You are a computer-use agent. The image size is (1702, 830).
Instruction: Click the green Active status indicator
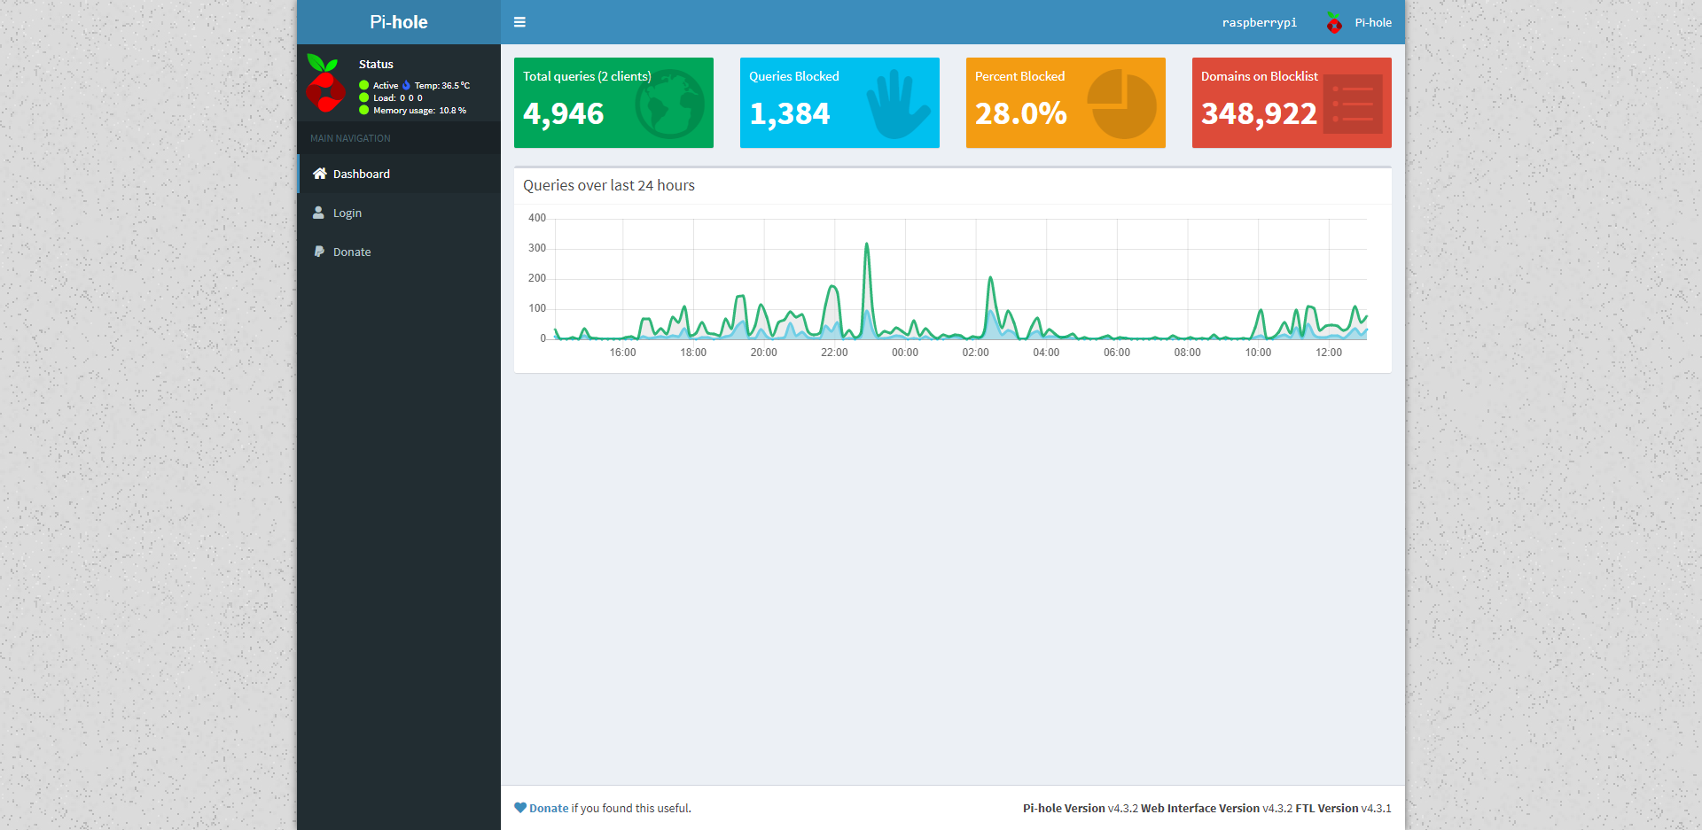tap(363, 86)
